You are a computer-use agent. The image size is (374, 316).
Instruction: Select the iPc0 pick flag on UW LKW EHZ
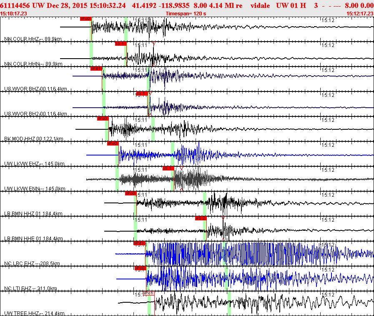click(x=113, y=143)
